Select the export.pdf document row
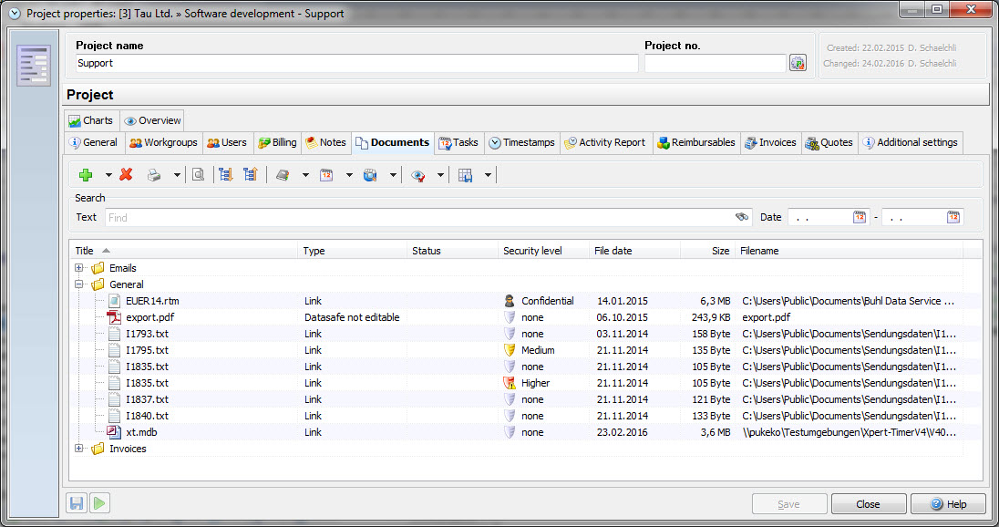The height and width of the screenshot is (527, 999). coord(149,317)
